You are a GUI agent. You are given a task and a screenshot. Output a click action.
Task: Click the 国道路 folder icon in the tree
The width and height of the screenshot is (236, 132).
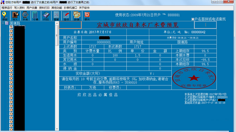(7, 23)
